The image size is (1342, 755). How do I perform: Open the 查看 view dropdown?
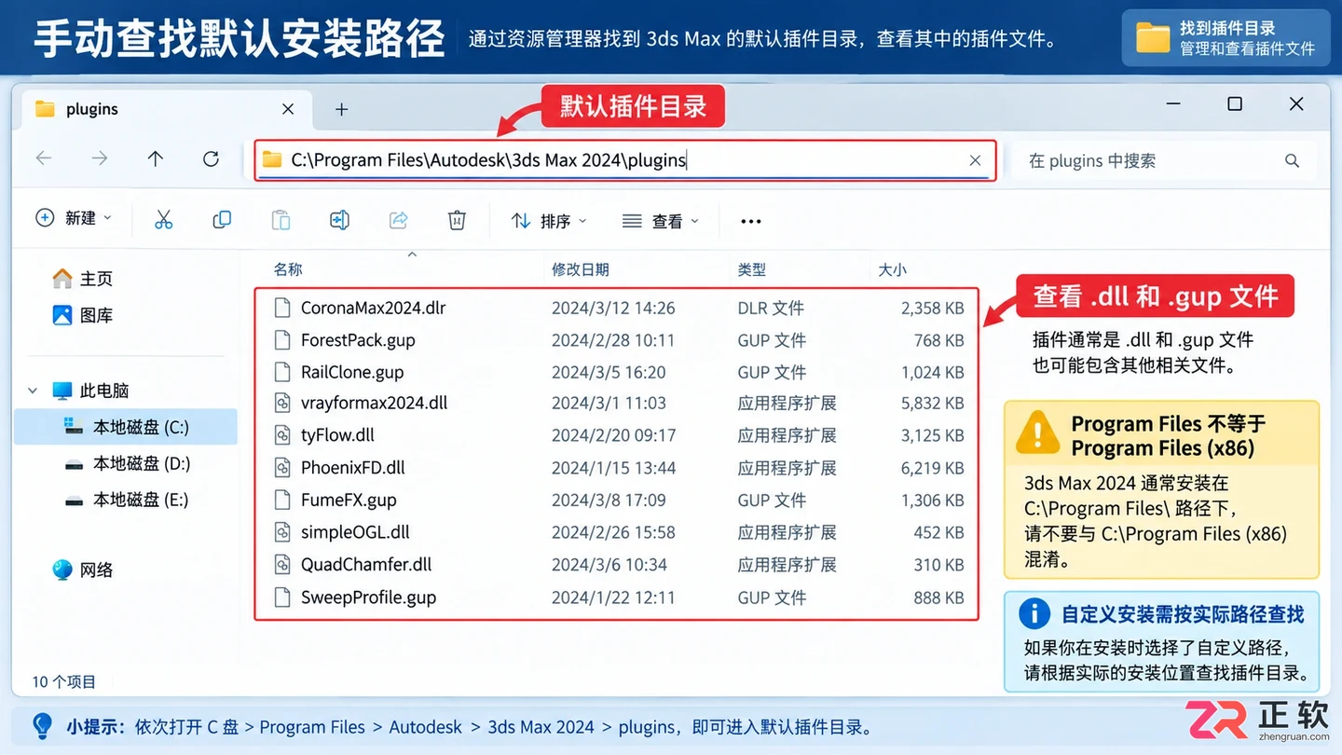point(660,221)
